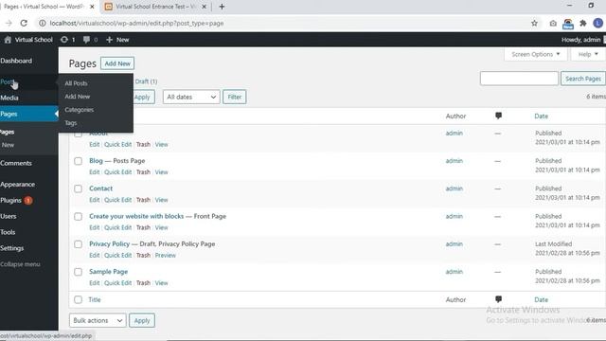Click the camera extension icon

(553, 24)
